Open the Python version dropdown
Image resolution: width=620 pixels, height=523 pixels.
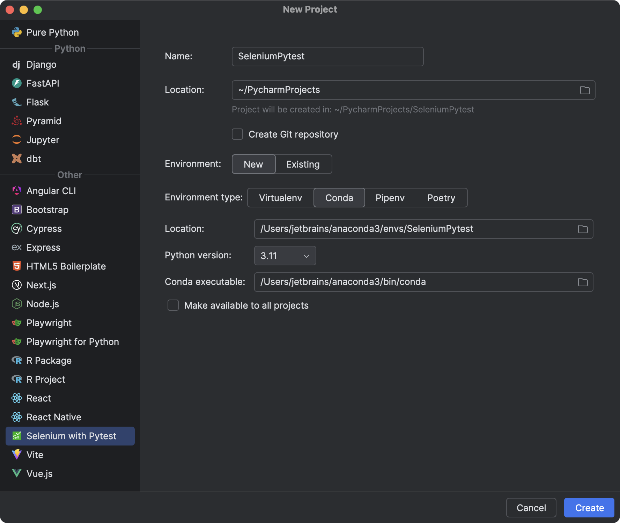pyautogui.click(x=285, y=256)
